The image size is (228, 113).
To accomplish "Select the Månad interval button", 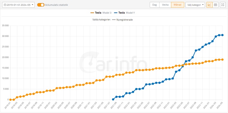I will point(177,5).
